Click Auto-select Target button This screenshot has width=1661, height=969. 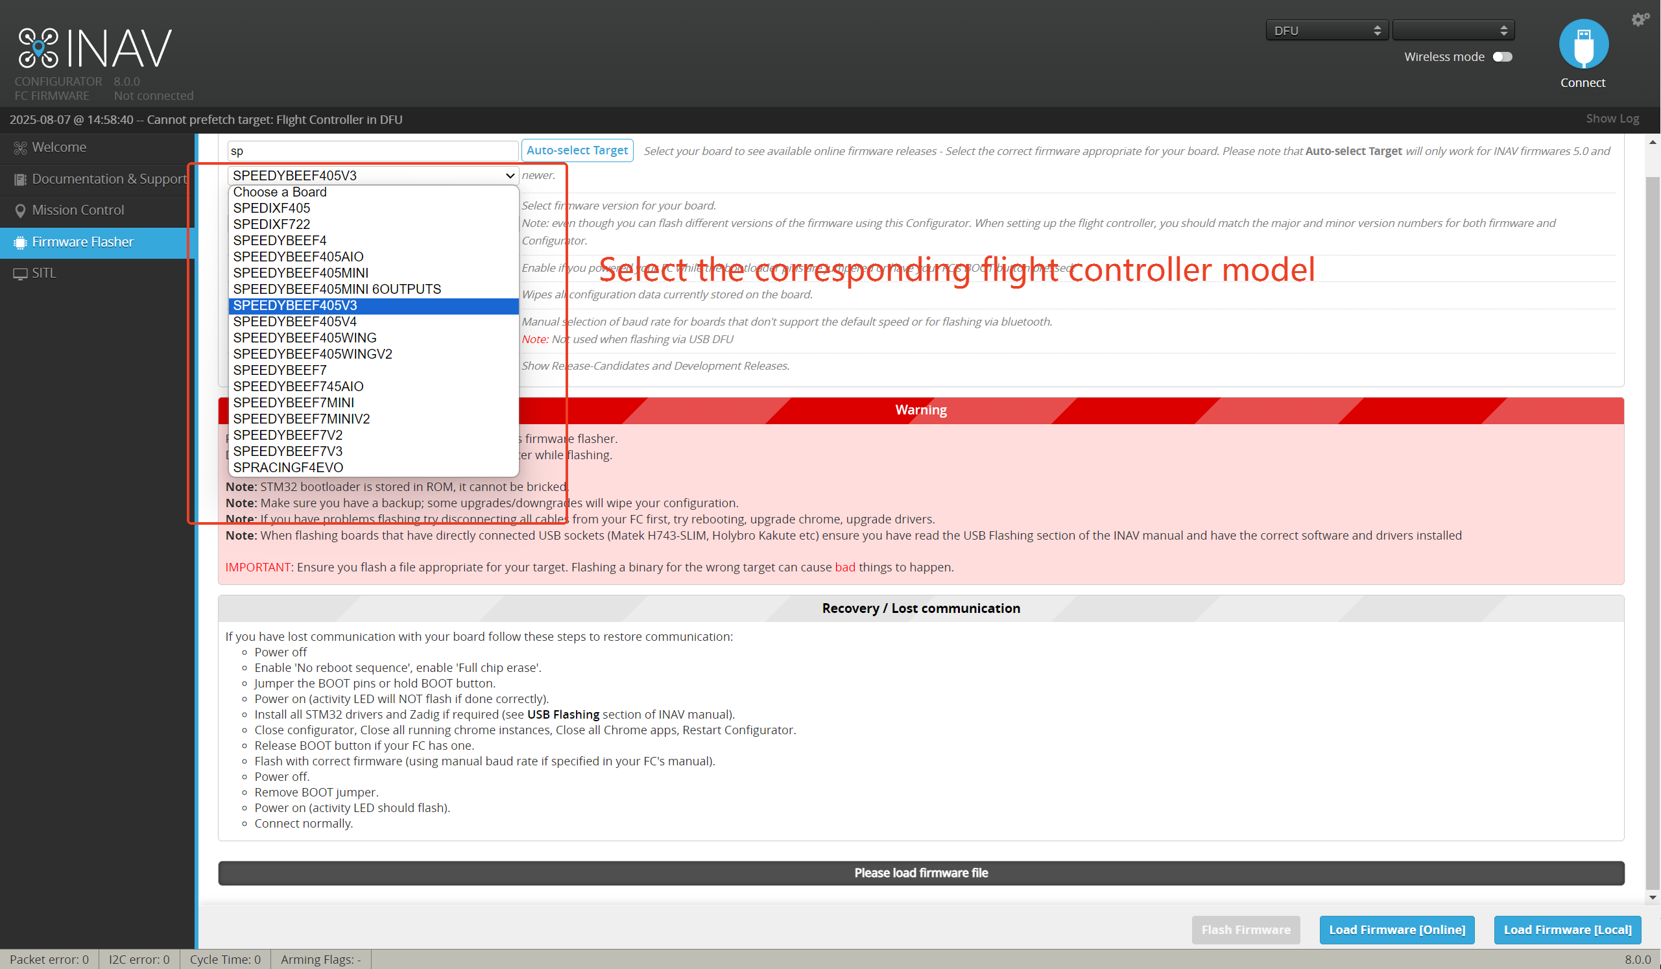tap(577, 150)
